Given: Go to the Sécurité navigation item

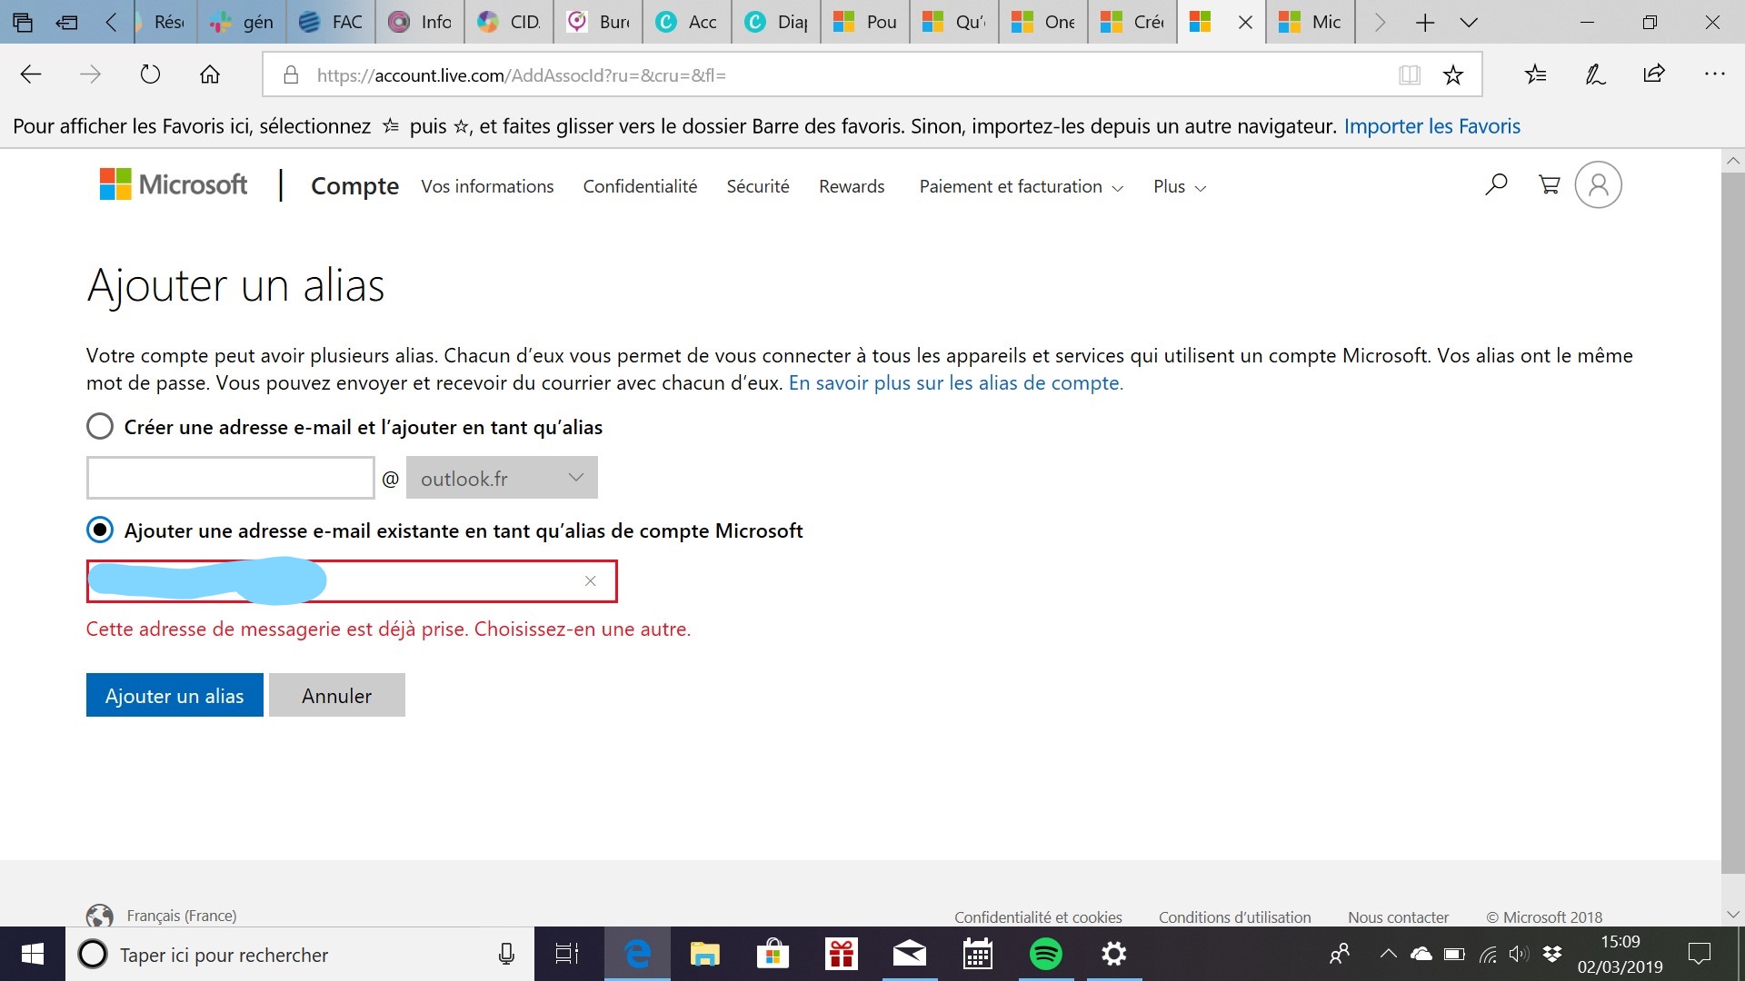Looking at the screenshot, I should tap(757, 186).
